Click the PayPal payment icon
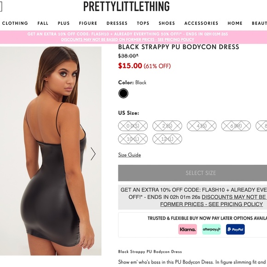 (x=235, y=229)
